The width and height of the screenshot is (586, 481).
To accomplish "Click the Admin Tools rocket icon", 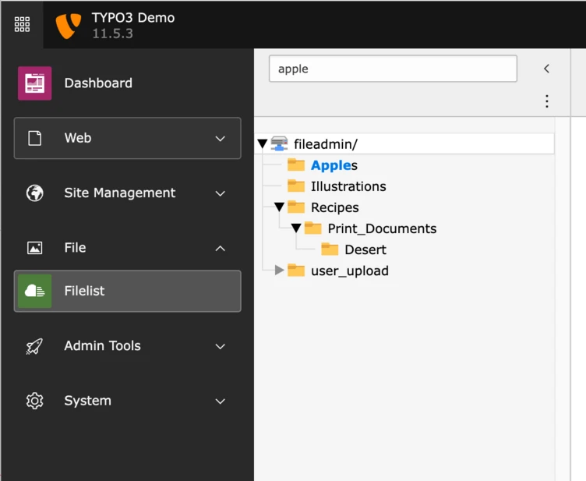I will pyautogui.click(x=34, y=346).
